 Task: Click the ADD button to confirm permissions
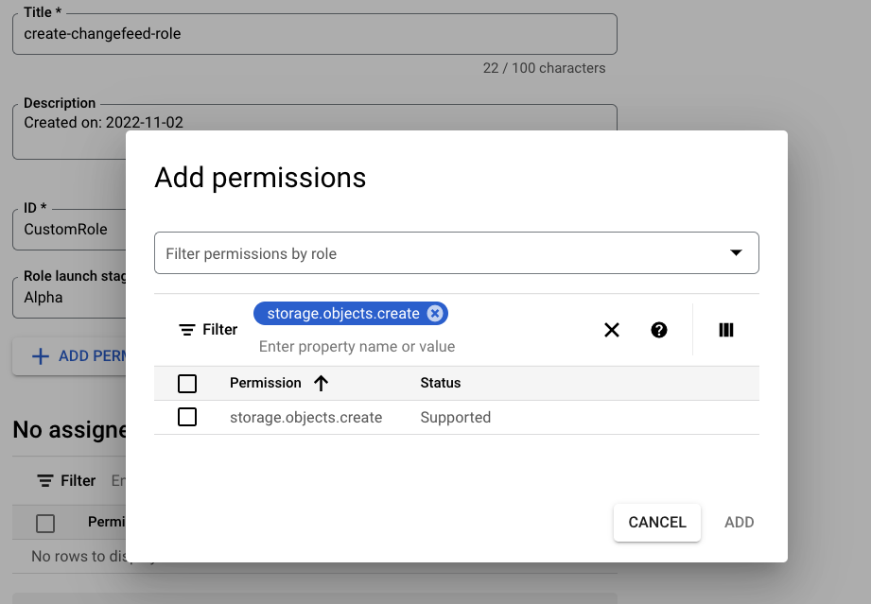click(x=739, y=522)
